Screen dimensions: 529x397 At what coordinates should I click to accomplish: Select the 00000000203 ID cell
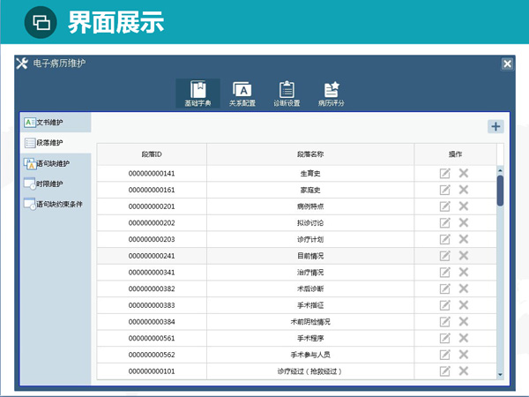(152, 239)
